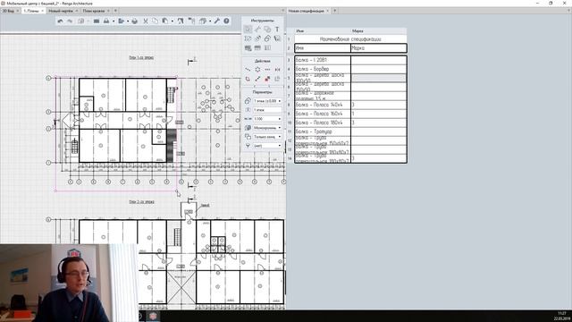Click the Export icon in the toolbar
This screenshot has width=572, height=322.
122,21
